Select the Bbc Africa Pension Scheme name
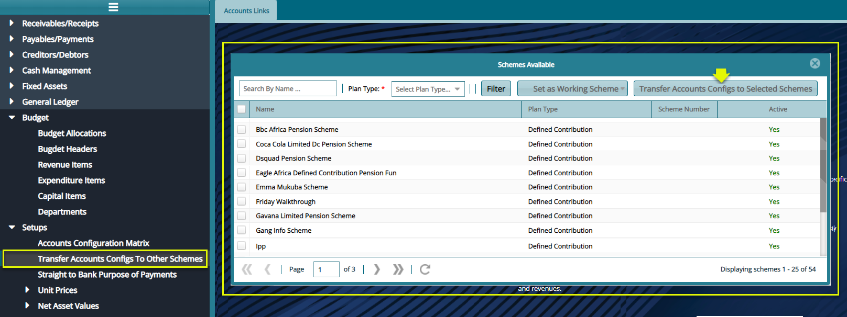847x317 pixels. (297, 129)
